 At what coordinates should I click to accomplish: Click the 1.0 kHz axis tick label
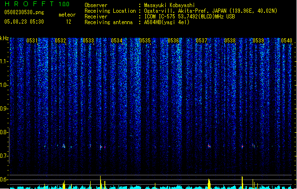[x=4, y=85]
